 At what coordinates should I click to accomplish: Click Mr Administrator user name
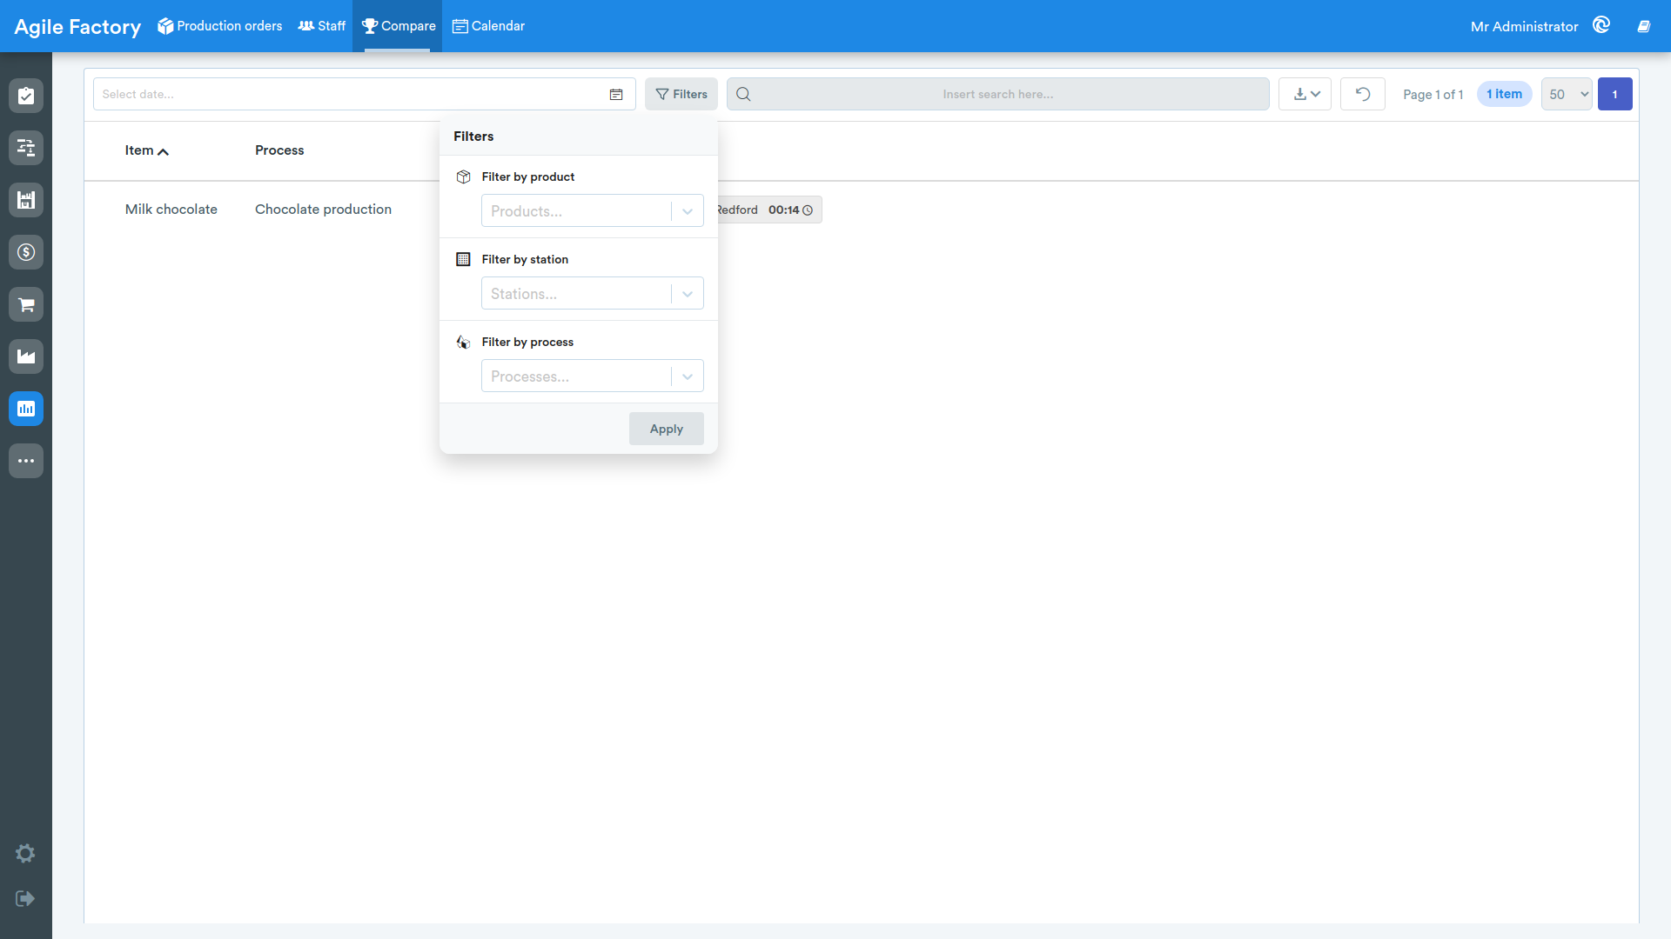(1525, 26)
